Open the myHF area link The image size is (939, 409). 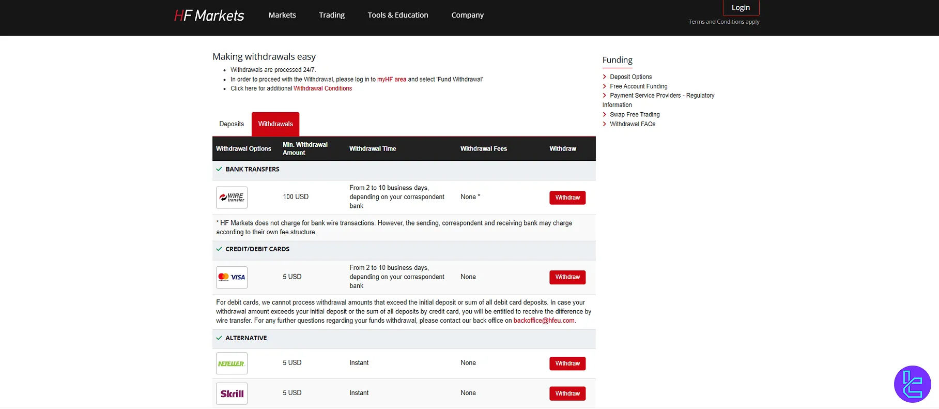(x=392, y=79)
